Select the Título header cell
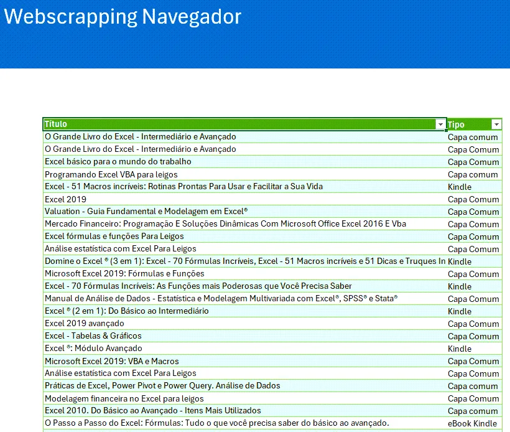 click(244, 124)
